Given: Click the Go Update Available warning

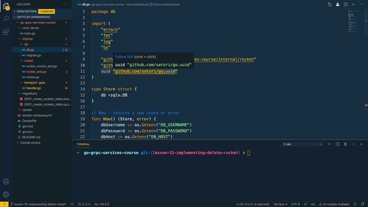Looking at the screenshot, I should click(x=333, y=204).
